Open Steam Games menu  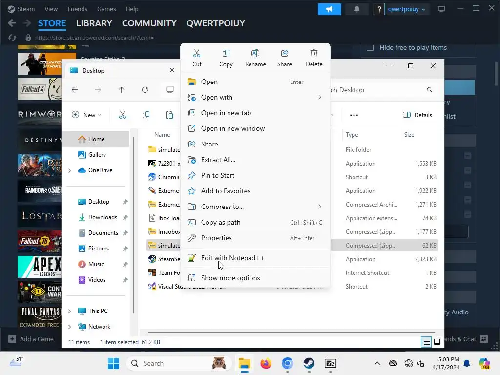click(x=106, y=9)
